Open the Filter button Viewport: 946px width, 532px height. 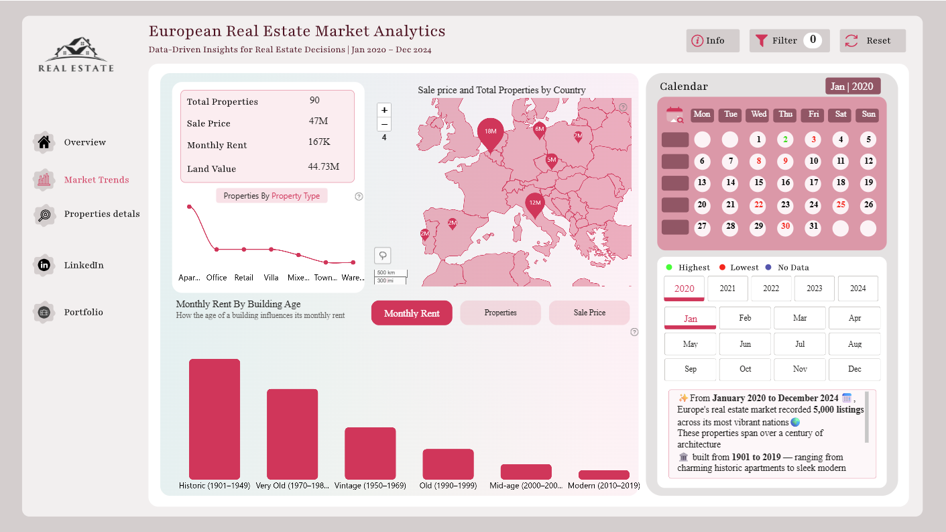pyautogui.click(x=789, y=41)
